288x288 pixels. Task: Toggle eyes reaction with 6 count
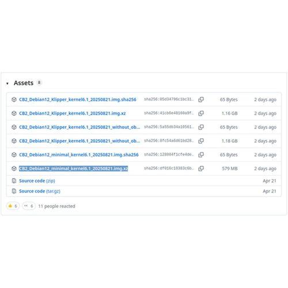pos(29,206)
